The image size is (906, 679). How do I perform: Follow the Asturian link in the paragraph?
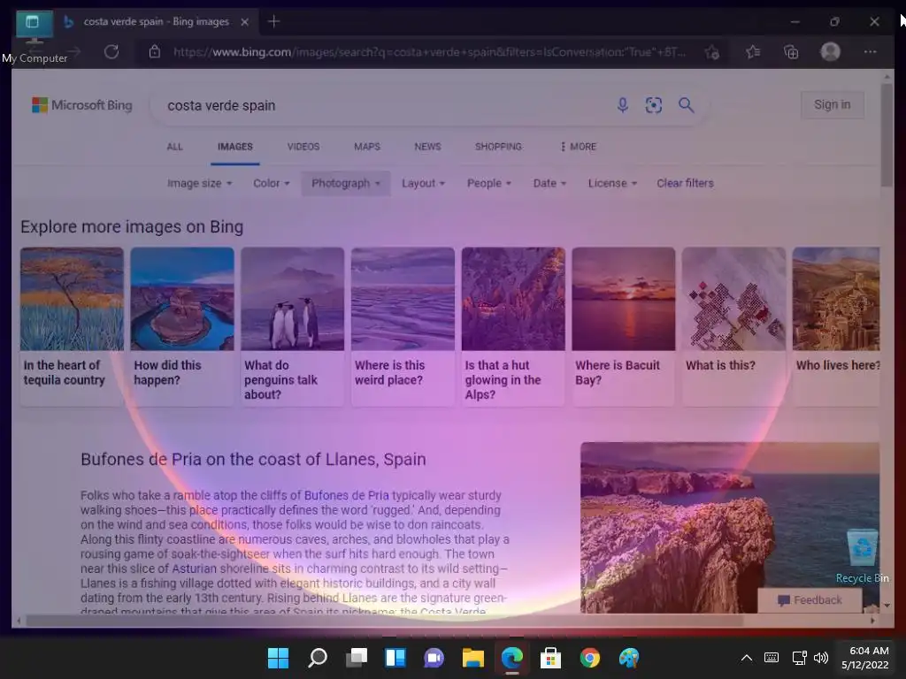[x=194, y=568]
